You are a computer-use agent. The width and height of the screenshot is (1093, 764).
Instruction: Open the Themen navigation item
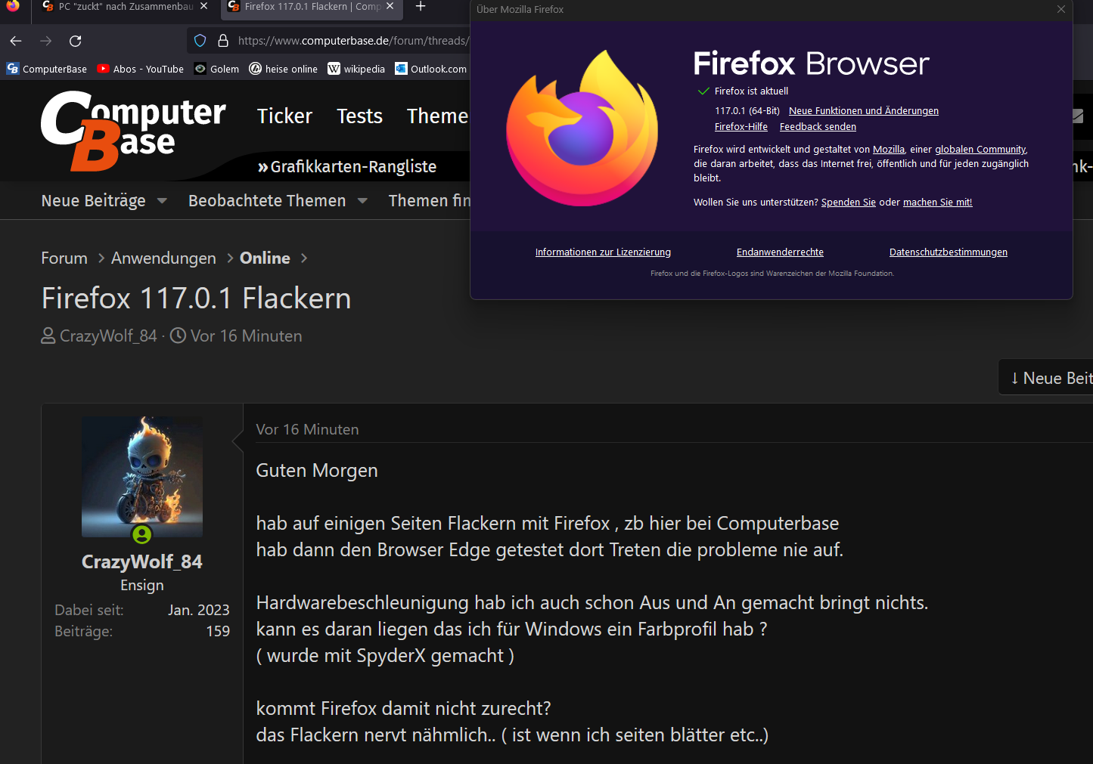pos(438,116)
